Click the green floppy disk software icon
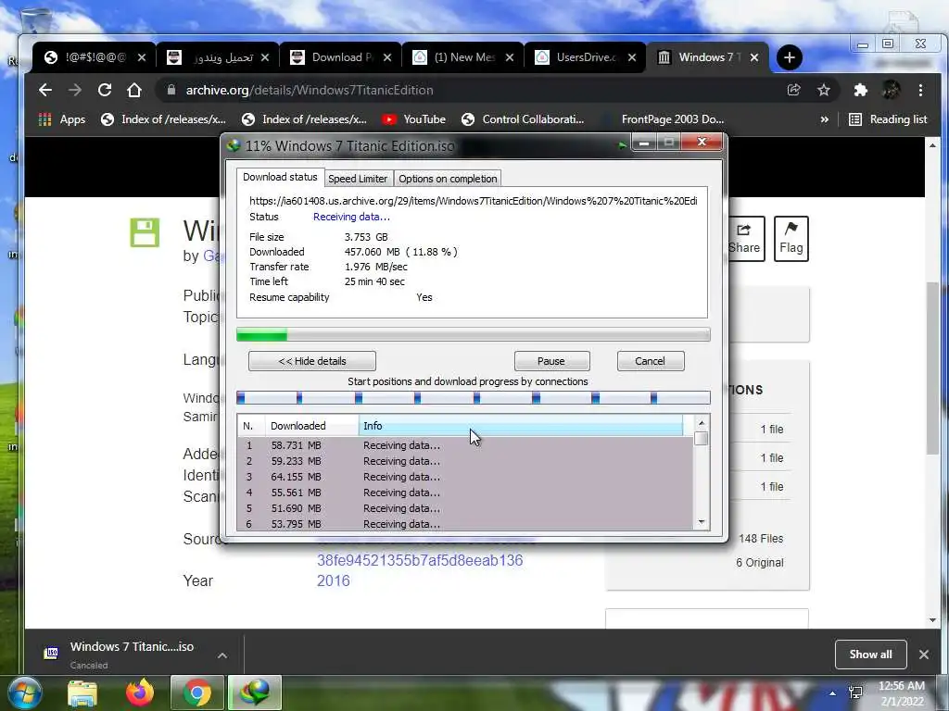This screenshot has height=711, width=949. click(145, 232)
